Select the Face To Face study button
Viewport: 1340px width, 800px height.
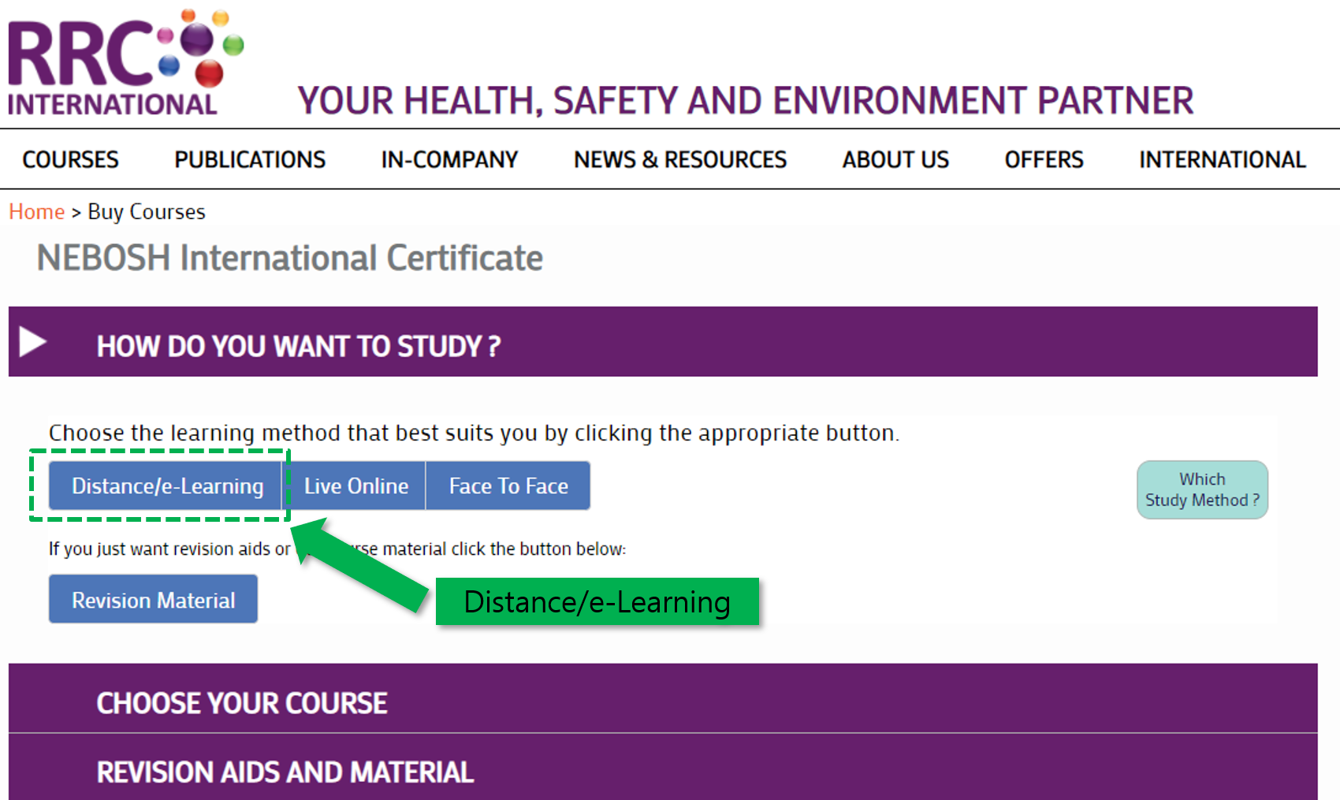508,486
